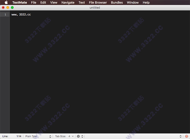
Task: Open the Apple menu
Action: 6,3
